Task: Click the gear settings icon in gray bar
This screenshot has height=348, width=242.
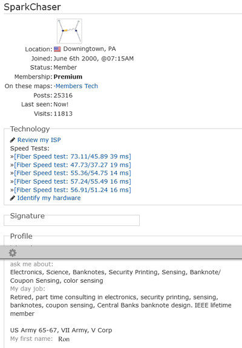Action: coord(13,253)
